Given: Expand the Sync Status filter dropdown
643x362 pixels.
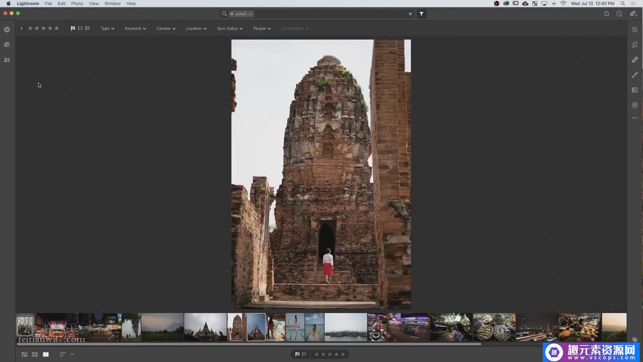Looking at the screenshot, I should point(230,28).
